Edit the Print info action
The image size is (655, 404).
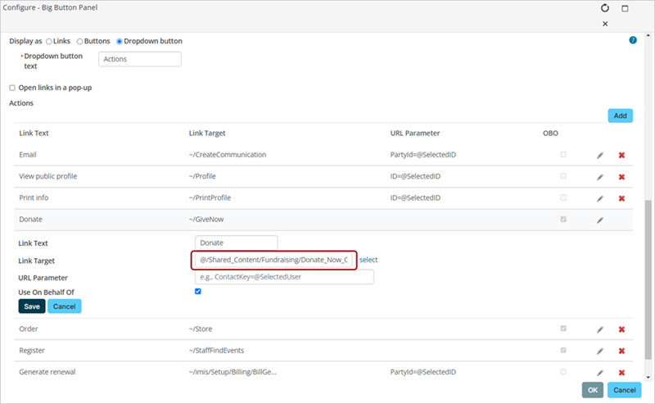(600, 198)
